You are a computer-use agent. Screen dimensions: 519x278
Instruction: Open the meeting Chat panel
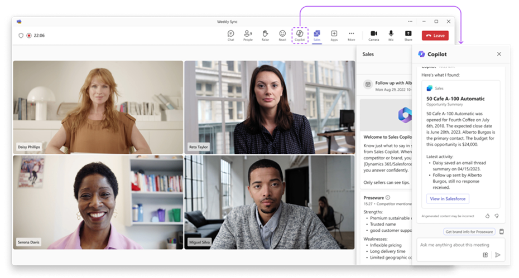click(x=230, y=35)
